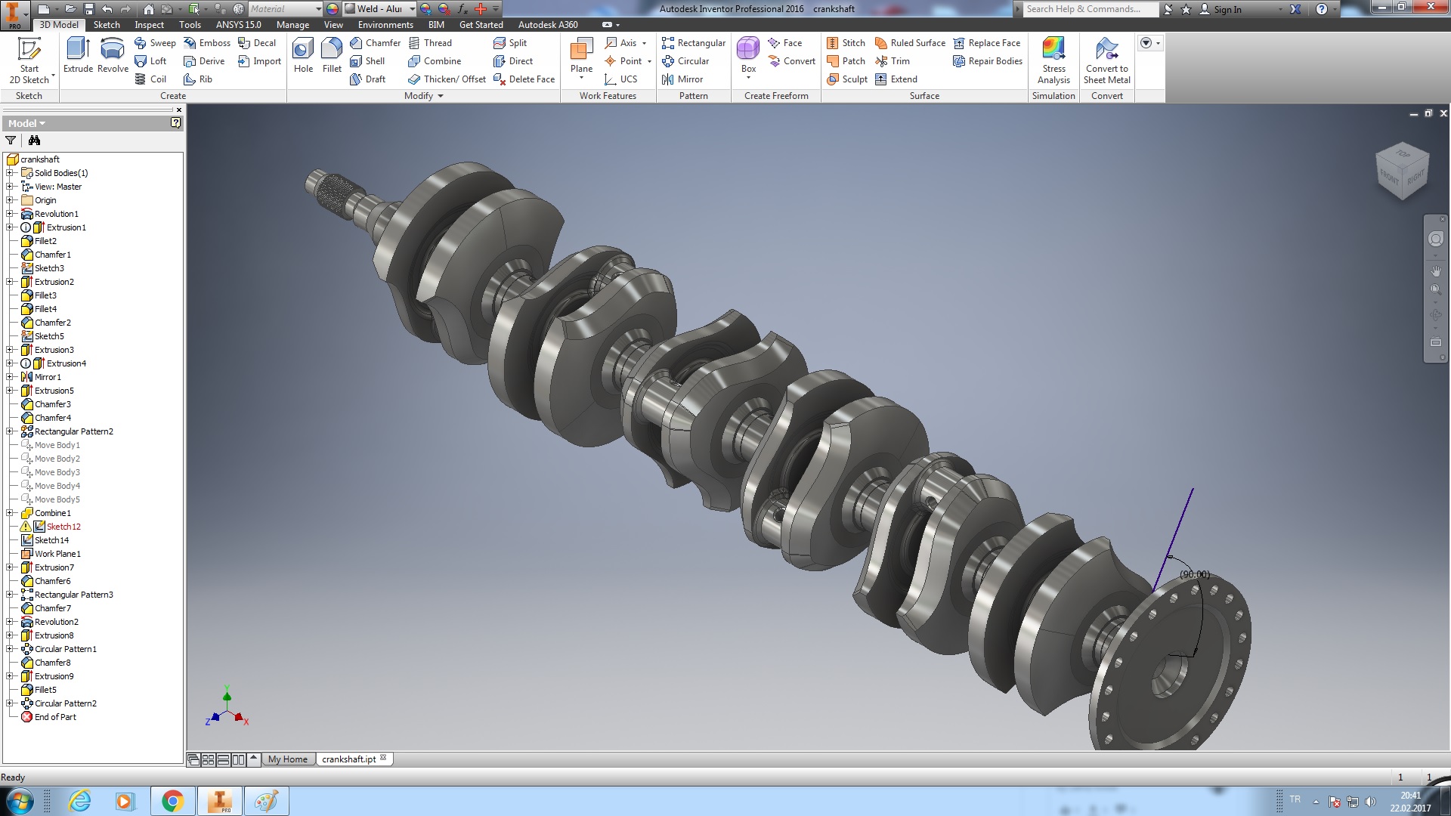Open Stress Analysis
Image resolution: width=1451 pixels, height=816 pixels.
[x=1053, y=60]
